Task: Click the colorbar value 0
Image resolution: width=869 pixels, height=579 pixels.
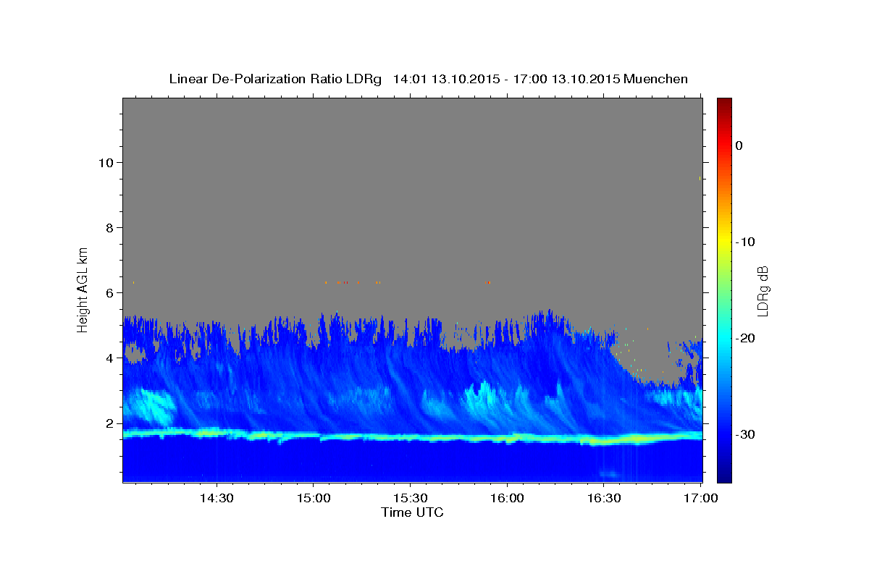Action: (739, 145)
